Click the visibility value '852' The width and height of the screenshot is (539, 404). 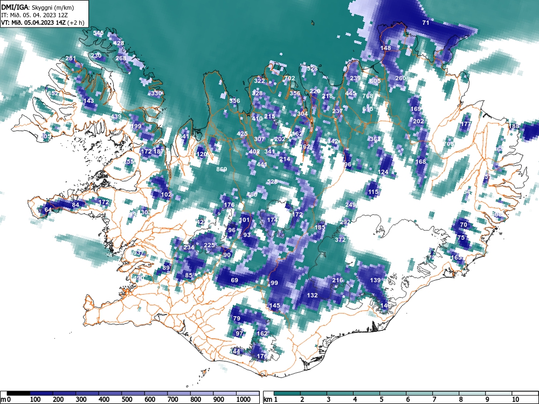point(53,93)
